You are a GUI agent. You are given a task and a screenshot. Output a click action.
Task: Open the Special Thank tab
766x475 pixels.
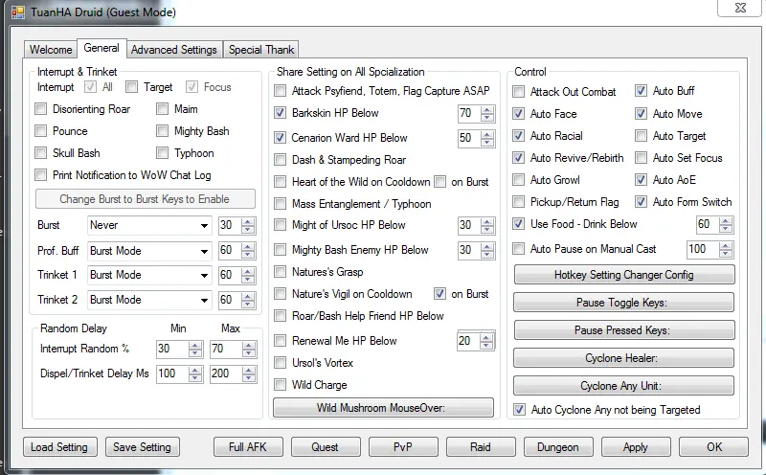click(x=261, y=50)
